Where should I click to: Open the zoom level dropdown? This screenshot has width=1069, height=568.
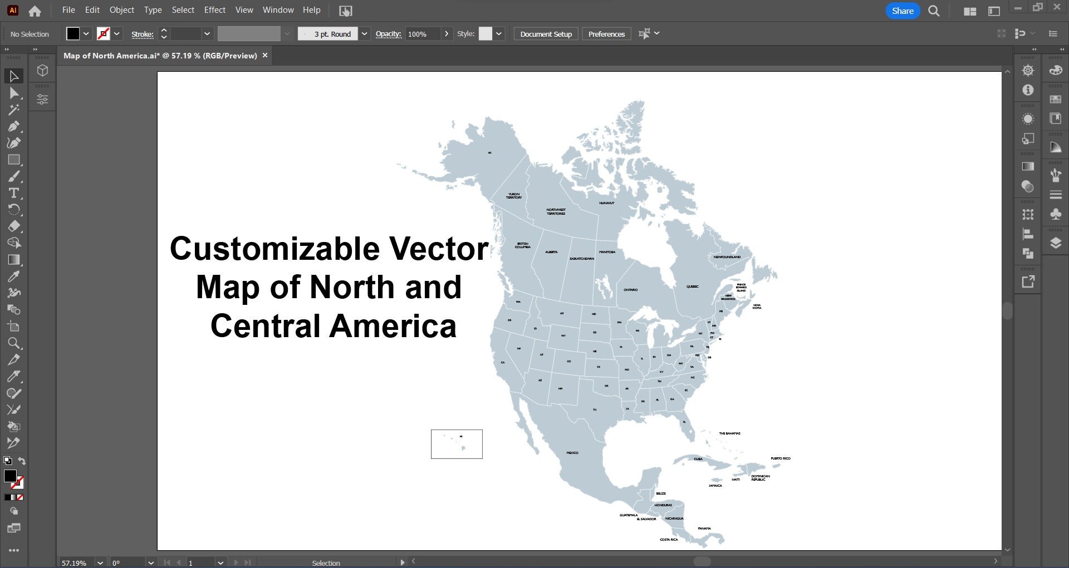pyautogui.click(x=101, y=562)
